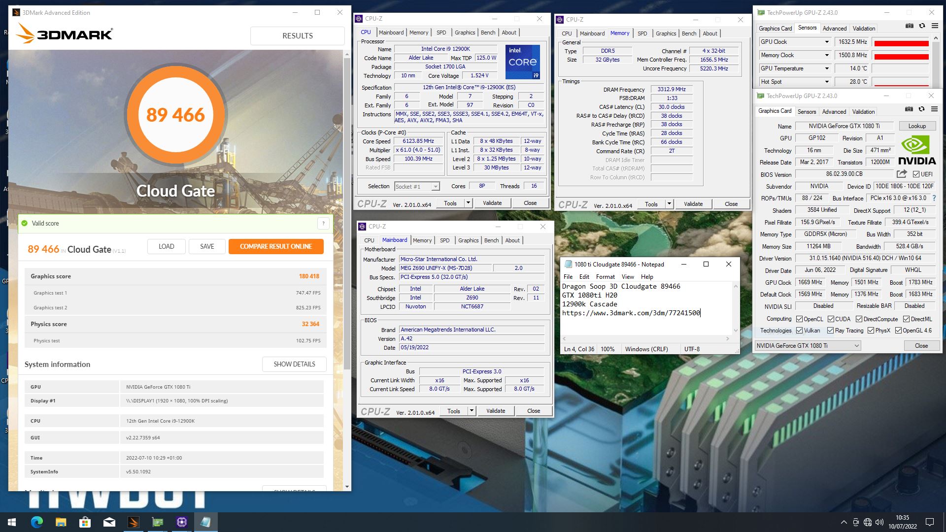Open the Memory Clock sensor dropdown
946x532 pixels.
(x=827, y=55)
